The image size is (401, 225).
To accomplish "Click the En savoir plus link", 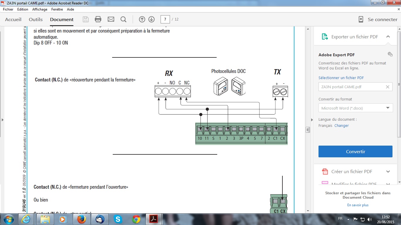I will (358, 205).
